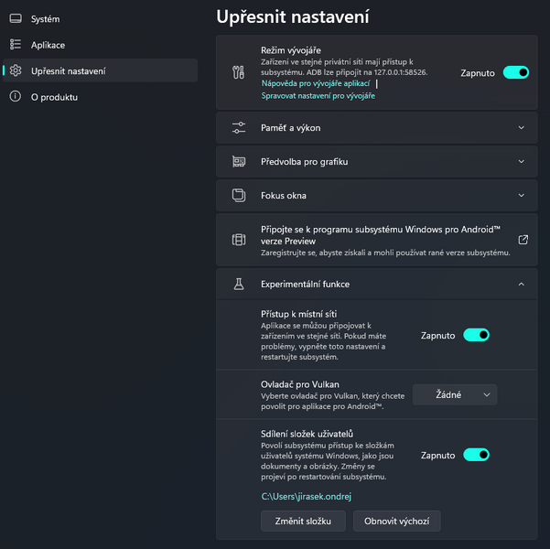Open the Ovladač pro Vulkan dropdown
The width and height of the screenshot is (550, 549).
tap(454, 394)
